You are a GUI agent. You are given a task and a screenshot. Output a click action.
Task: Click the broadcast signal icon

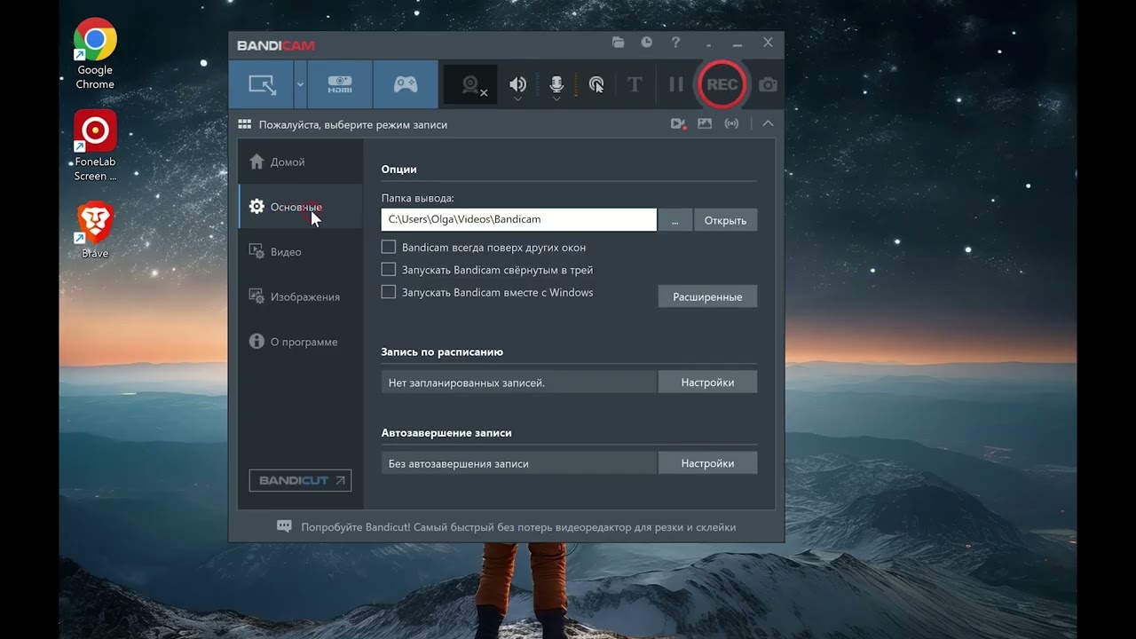(731, 124)
